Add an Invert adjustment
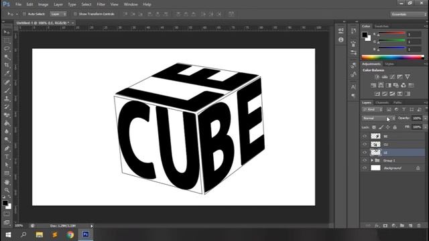The image size is (429, 241). 377,94
